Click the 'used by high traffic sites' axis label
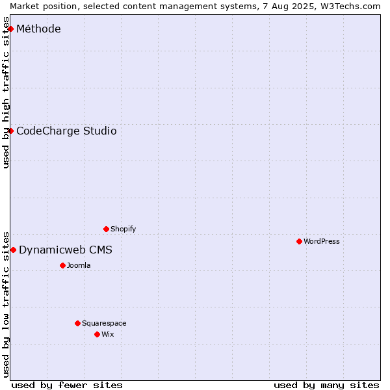390x390 pixels. pos(6,92)
